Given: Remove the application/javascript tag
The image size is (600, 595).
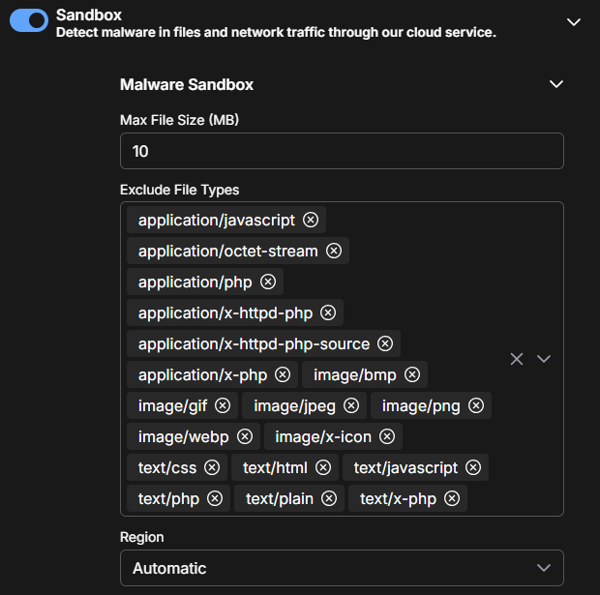Looking at the screenshot, I should (x=311, y=220).
